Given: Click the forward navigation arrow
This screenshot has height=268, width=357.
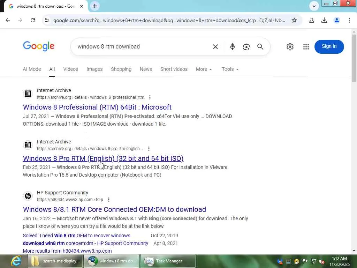Looking at the screenshot, I should [x=20, y=20].
